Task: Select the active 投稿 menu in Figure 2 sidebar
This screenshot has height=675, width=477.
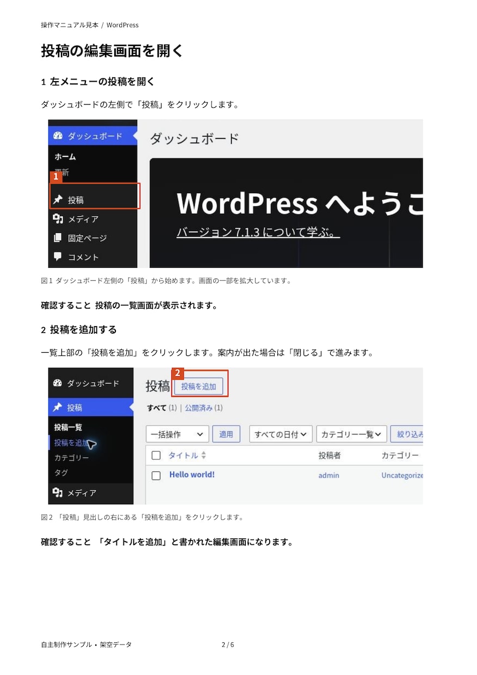Action: (x=91, y=407)
